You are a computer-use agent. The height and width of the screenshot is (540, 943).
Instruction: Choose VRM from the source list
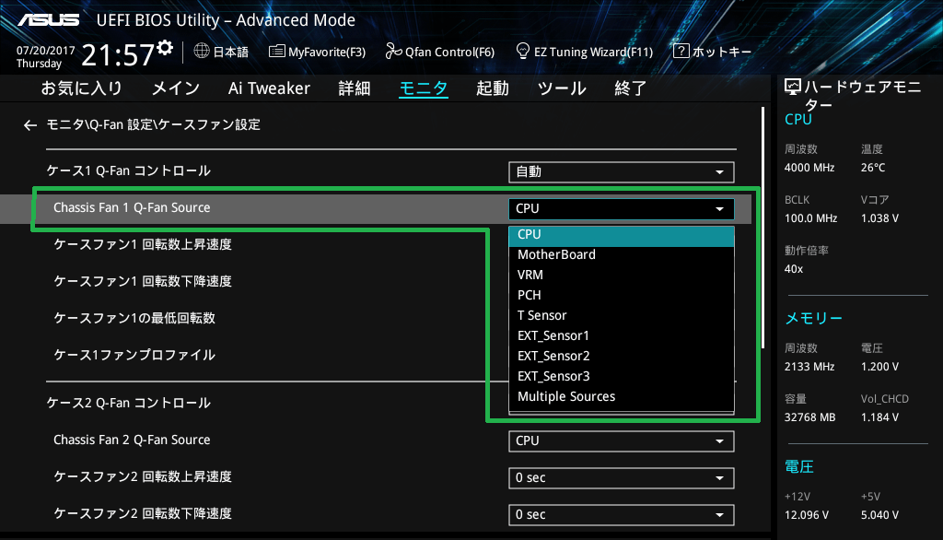[x=622, y=276]
